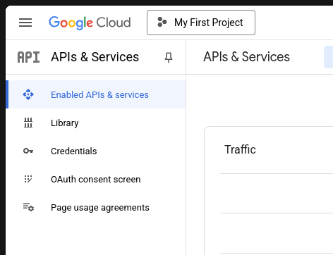
Task: Click the Page usage agreements settings-list icon
Action: tap(28, 207)
